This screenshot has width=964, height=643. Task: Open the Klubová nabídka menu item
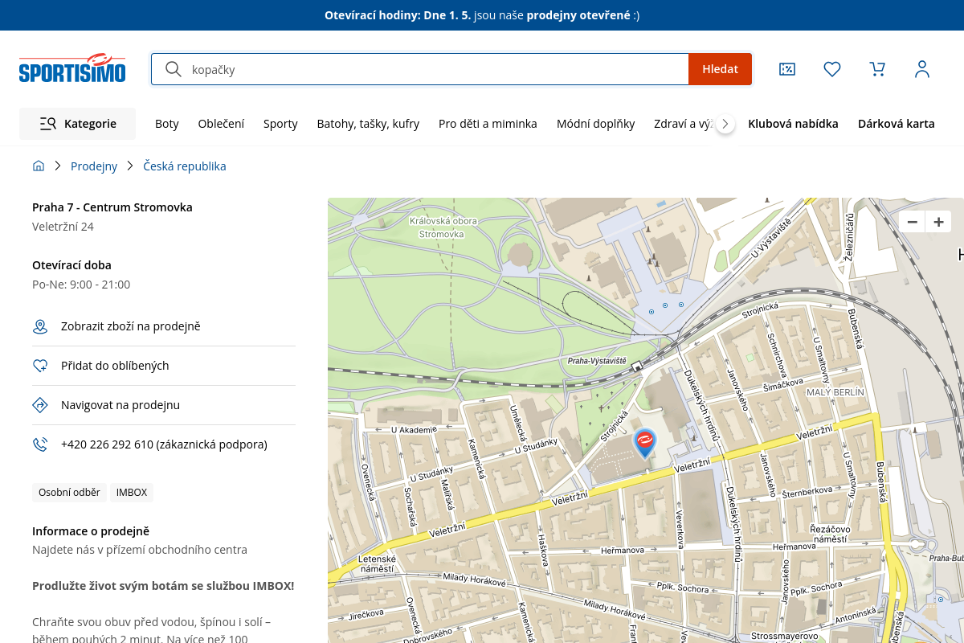793,124
